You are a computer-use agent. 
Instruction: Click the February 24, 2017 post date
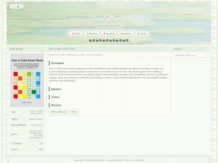click(x=75, y=55)
